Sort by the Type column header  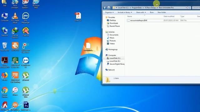click(182, 16)
